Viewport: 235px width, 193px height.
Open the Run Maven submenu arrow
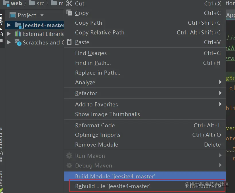220,155
